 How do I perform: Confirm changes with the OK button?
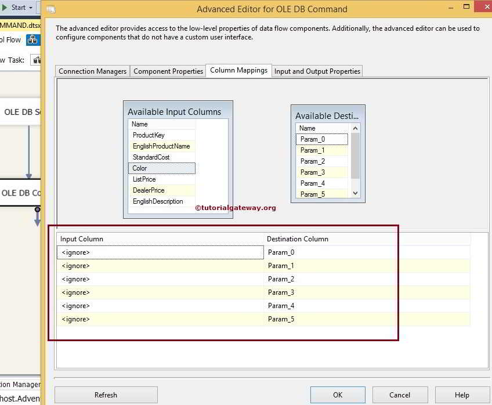337,395
